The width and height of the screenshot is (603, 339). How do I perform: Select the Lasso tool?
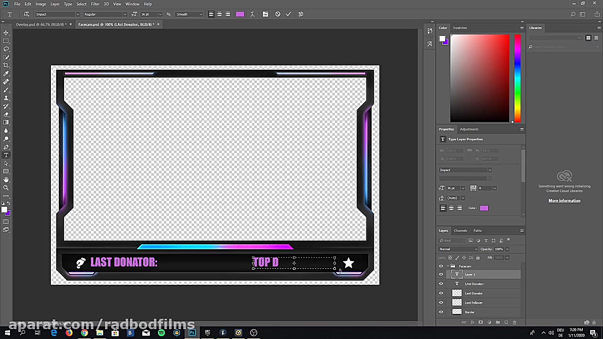coord(6,49)
